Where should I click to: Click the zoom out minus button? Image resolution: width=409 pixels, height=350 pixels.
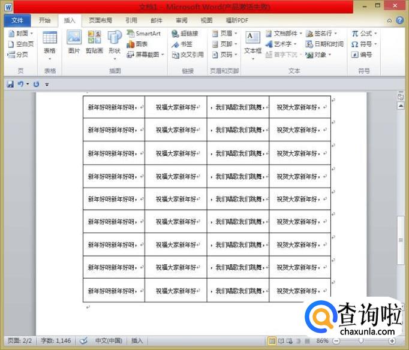tap(336, 340)
